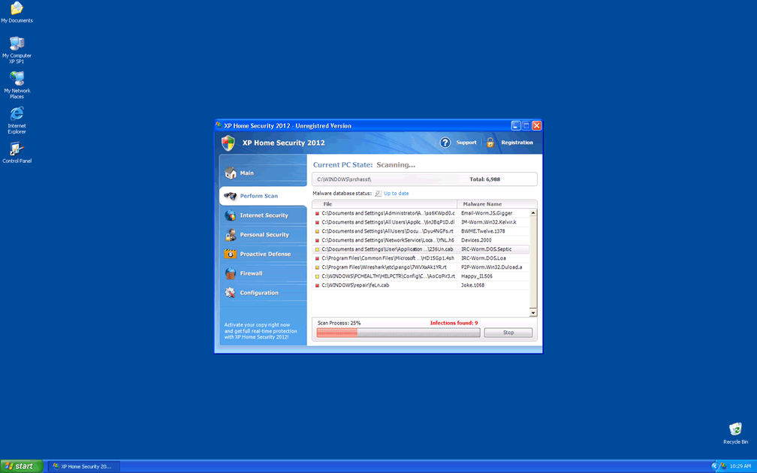The image size is (757, 473).
Task: Click the Perform Scan binoculars icon
Action: pyautogui.click(x=230, y=196)
